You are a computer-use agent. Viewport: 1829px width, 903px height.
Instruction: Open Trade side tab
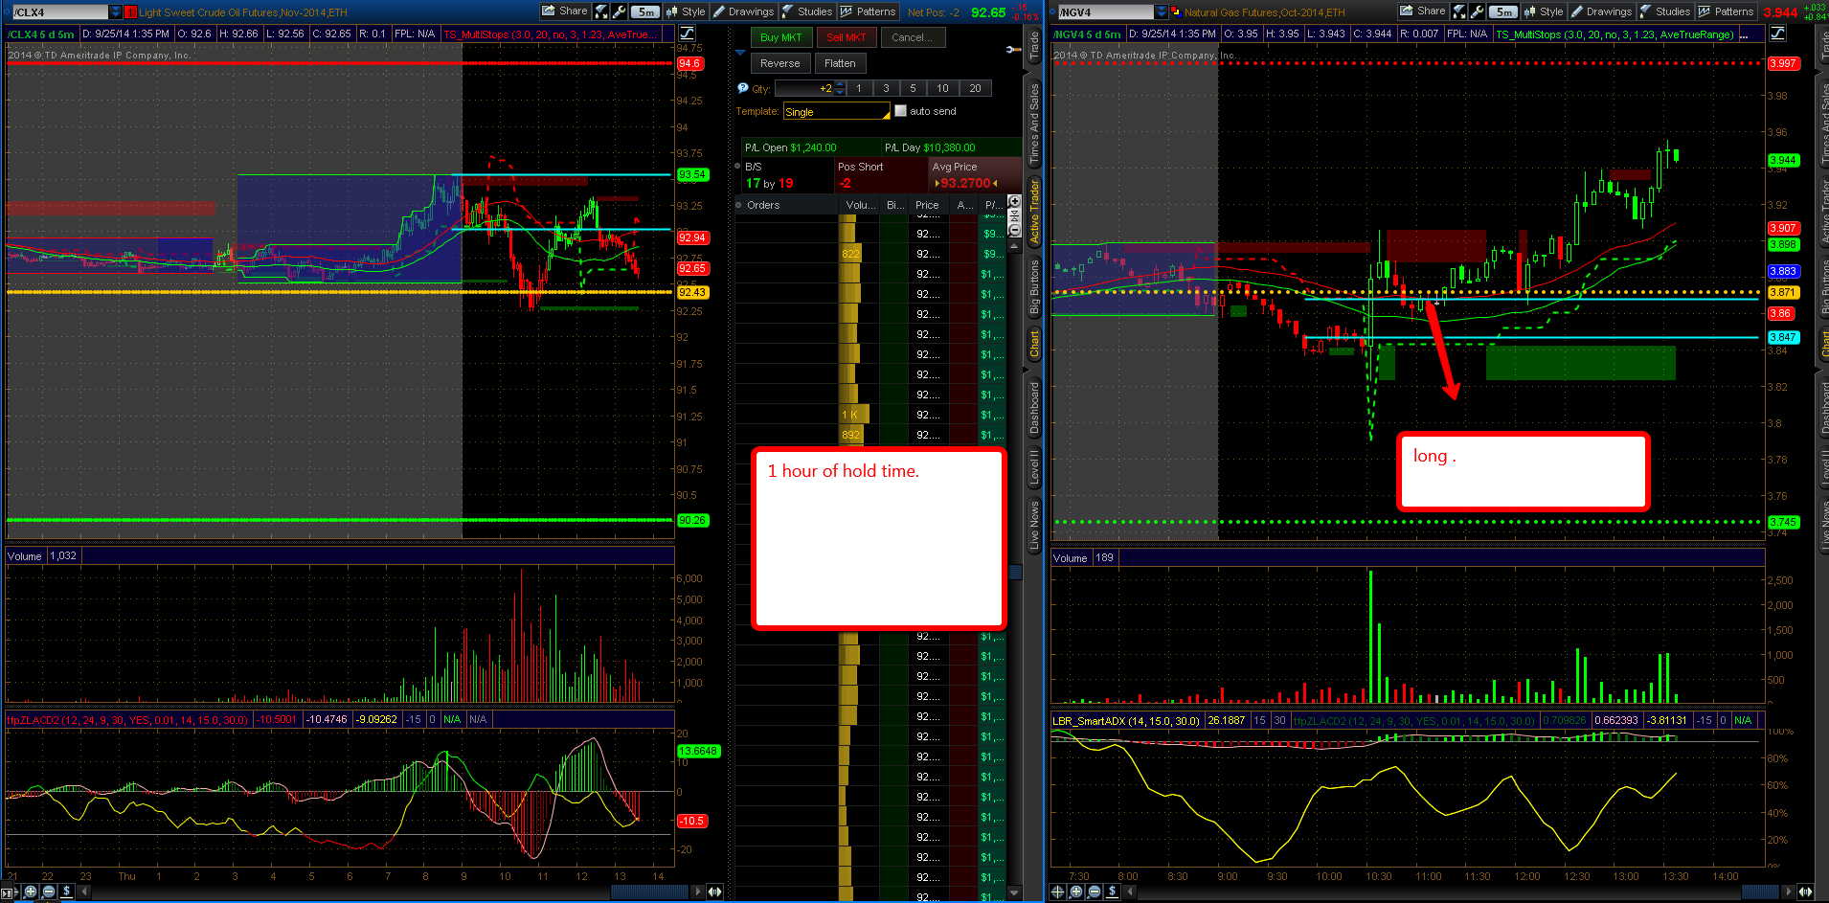coord(1034,46)
